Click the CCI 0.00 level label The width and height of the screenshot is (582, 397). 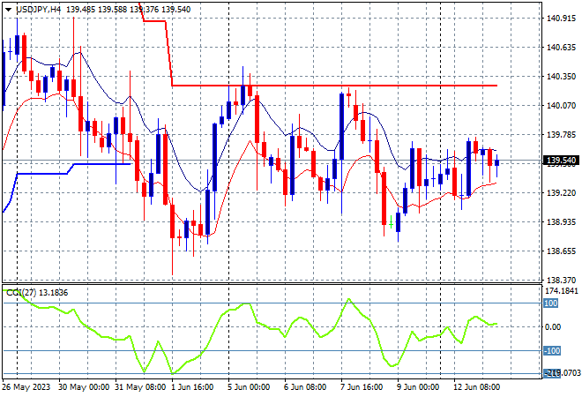click(x=553, y=326)
